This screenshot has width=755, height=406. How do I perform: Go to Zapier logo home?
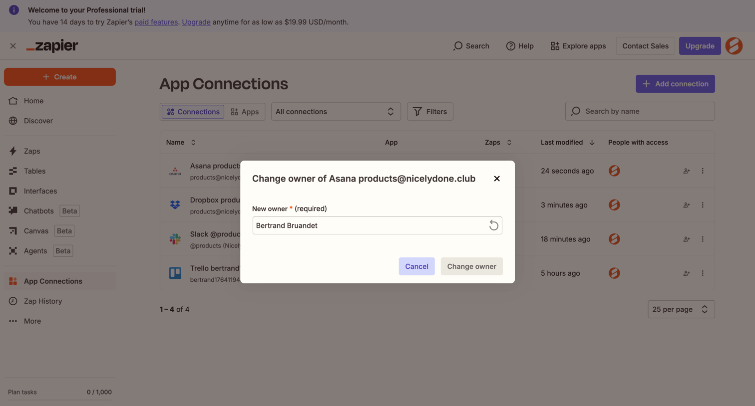(52, 46)
